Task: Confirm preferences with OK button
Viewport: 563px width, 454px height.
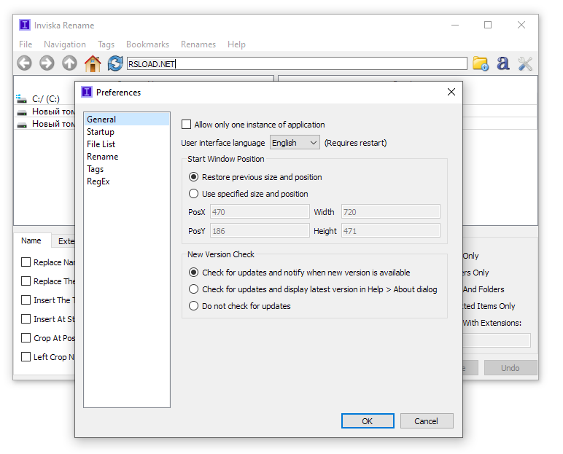Action: tap(368, 421)
